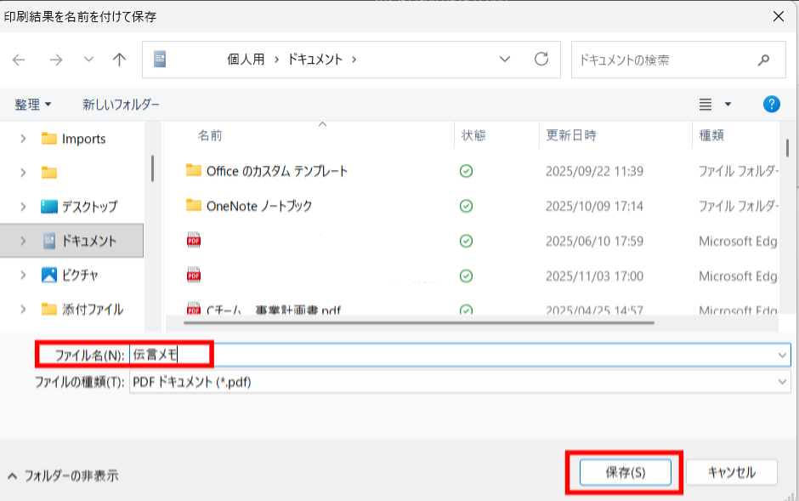Click 個人用 in the breadcrumb path
Screen dimensions: 799x501
tap(245, 60)
